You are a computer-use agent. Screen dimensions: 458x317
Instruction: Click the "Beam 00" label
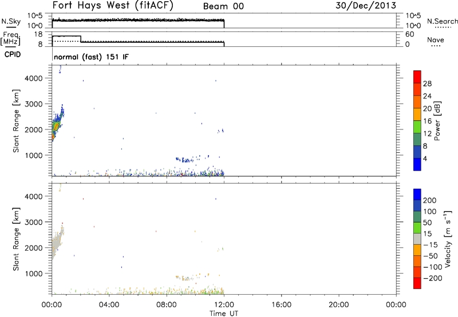click(223, 6)
